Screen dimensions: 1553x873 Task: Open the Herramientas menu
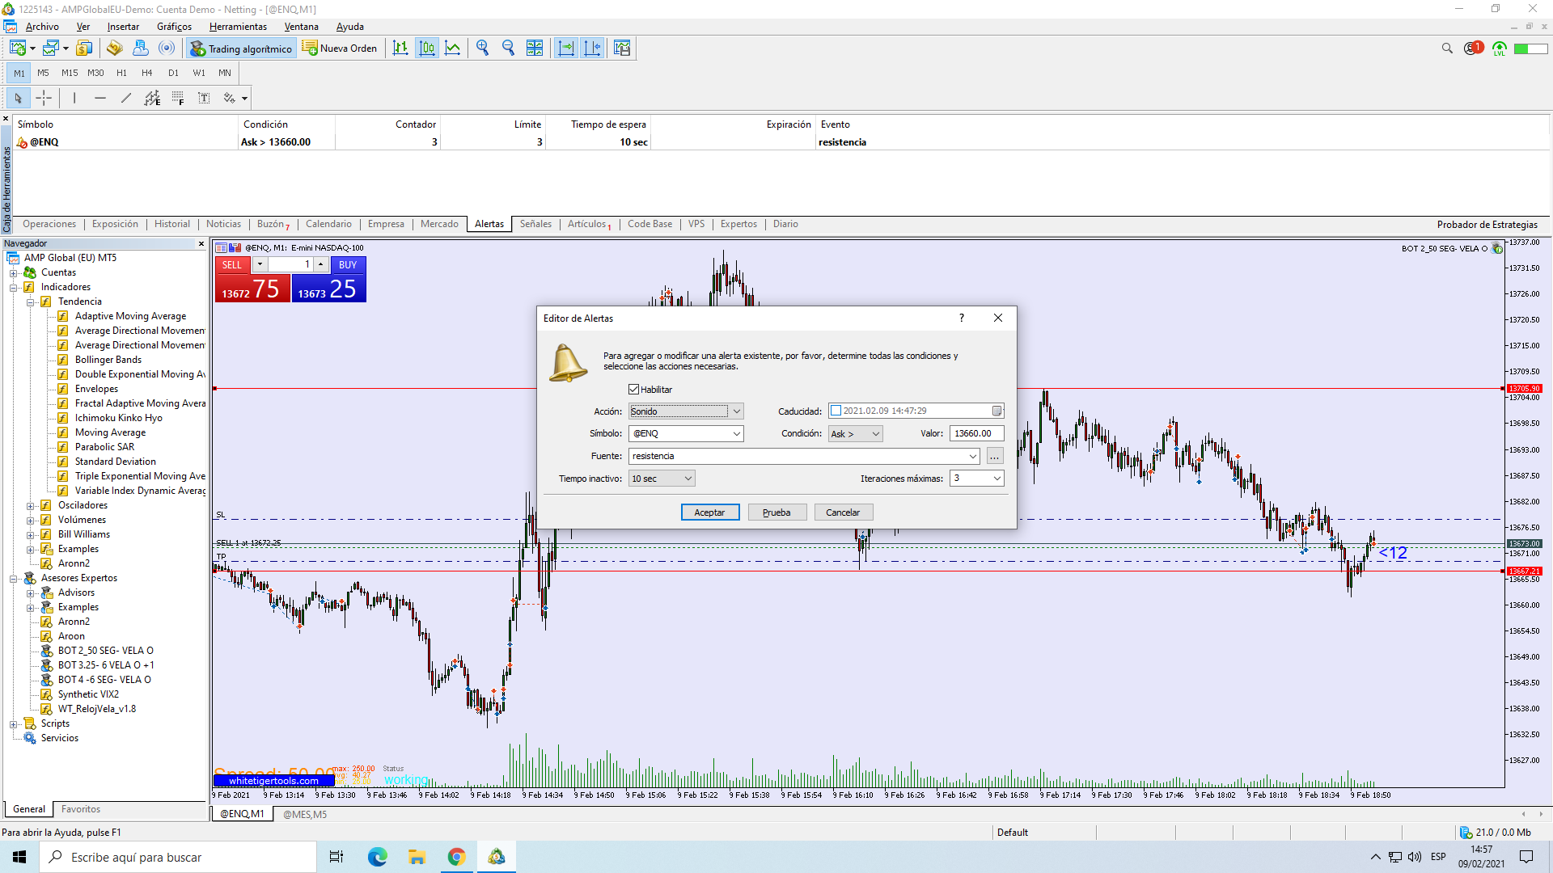click(238, 27)
